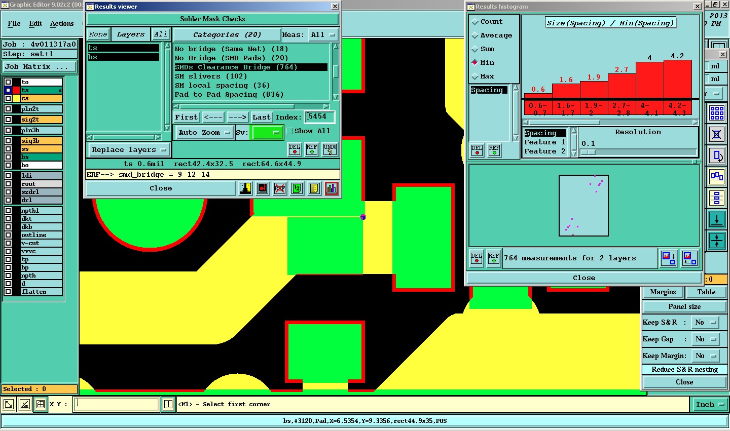Click the red color swatch of the 'ts' layer
The height and width of the screenshot is (431, 730).
pos(16,90)
